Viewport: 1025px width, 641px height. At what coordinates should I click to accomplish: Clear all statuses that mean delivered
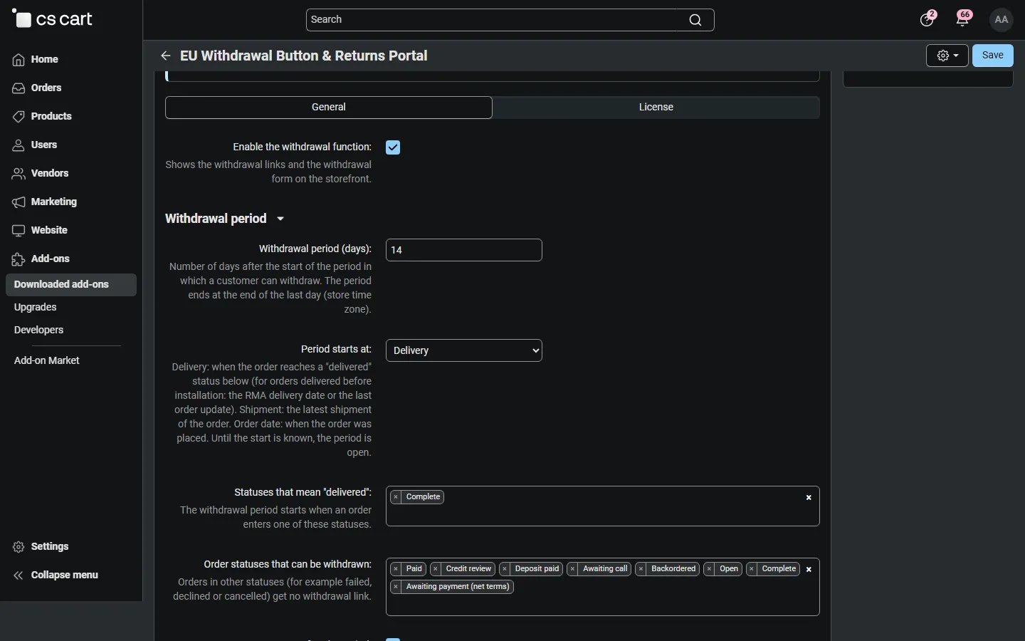809,498
